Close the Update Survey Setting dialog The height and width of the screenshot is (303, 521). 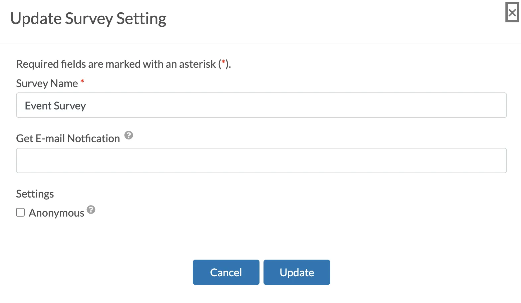tap(512, 12)
